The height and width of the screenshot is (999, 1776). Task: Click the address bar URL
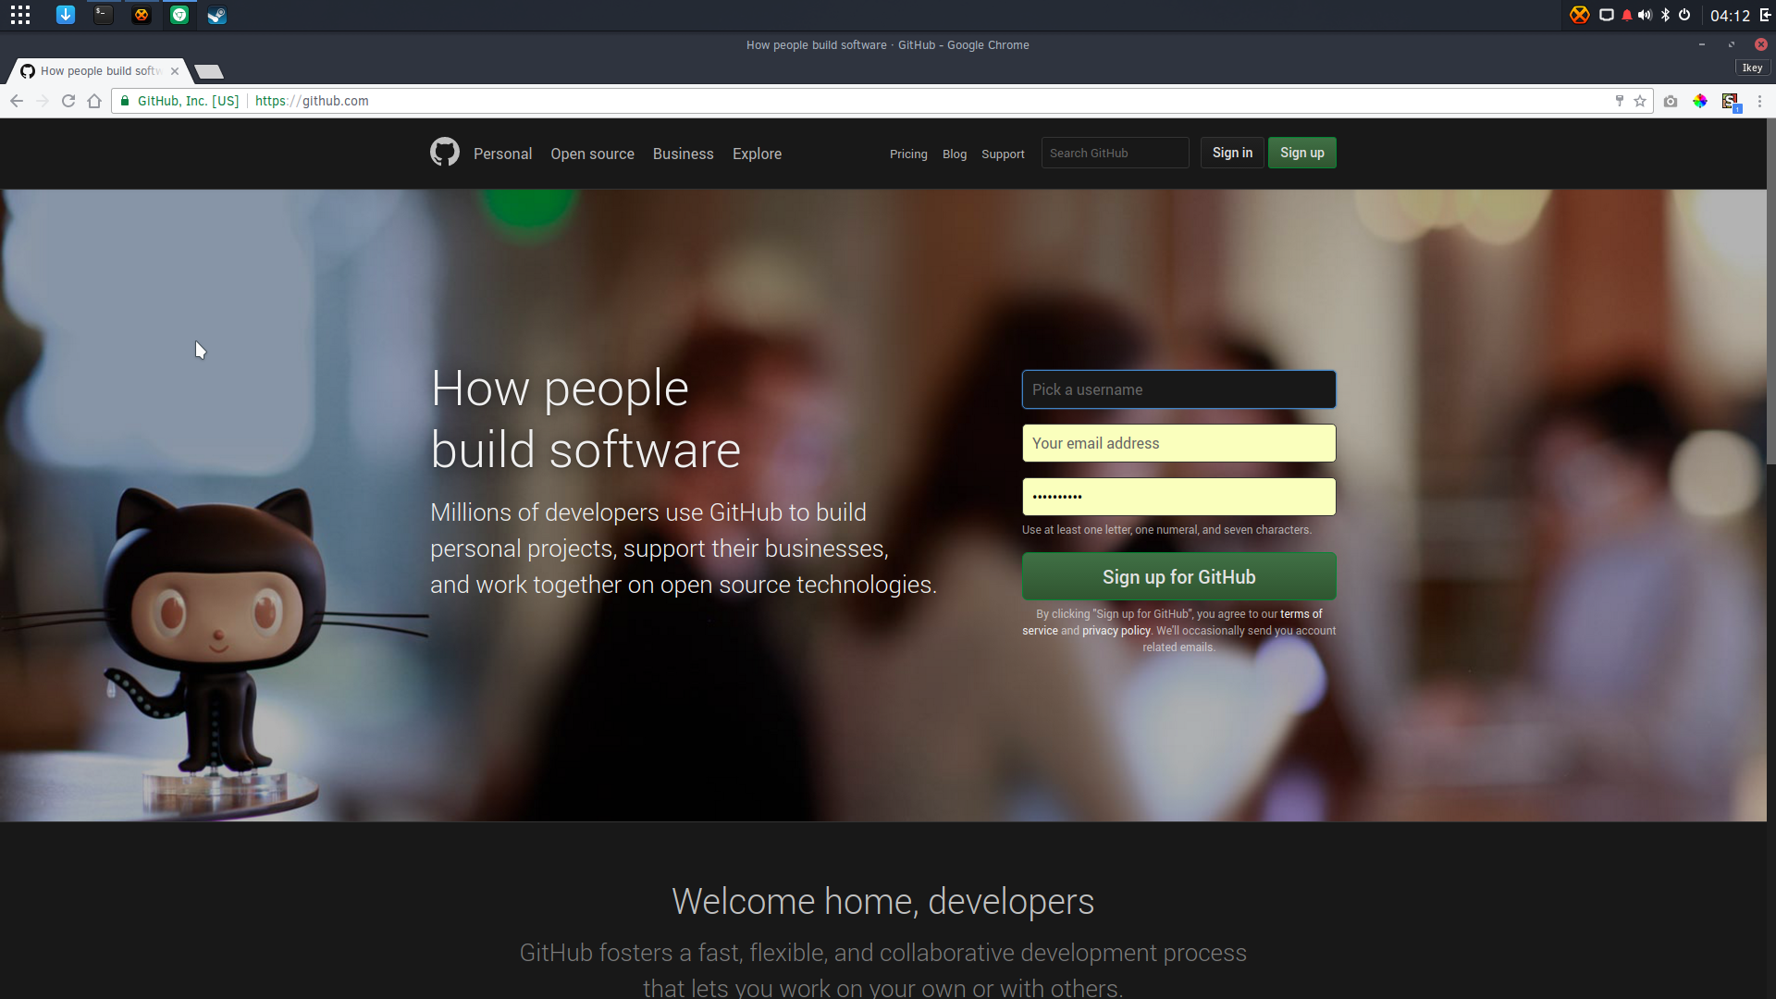coord(312,101)
